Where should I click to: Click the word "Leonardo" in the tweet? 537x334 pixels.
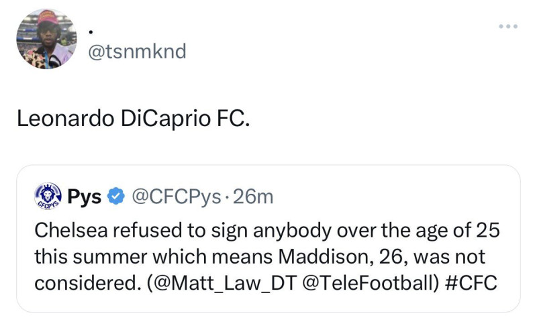65,119
